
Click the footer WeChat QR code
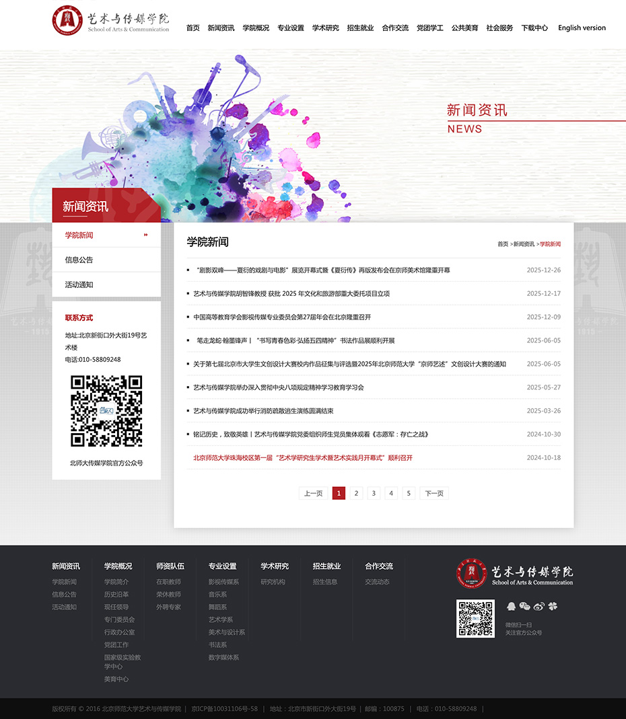pos(475,619)
